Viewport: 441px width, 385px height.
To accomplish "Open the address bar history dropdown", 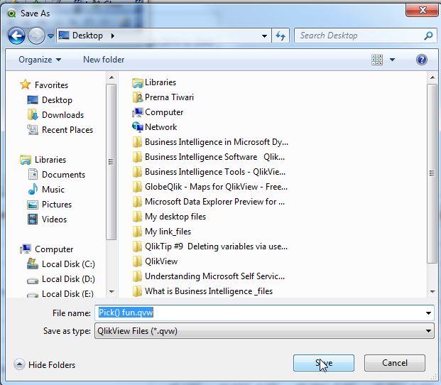I will (x=264, y=36).
